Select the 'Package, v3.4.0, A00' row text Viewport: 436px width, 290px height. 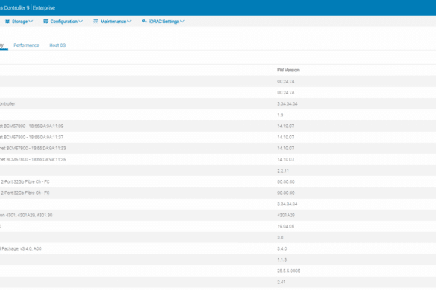click(x=22, y=248)
